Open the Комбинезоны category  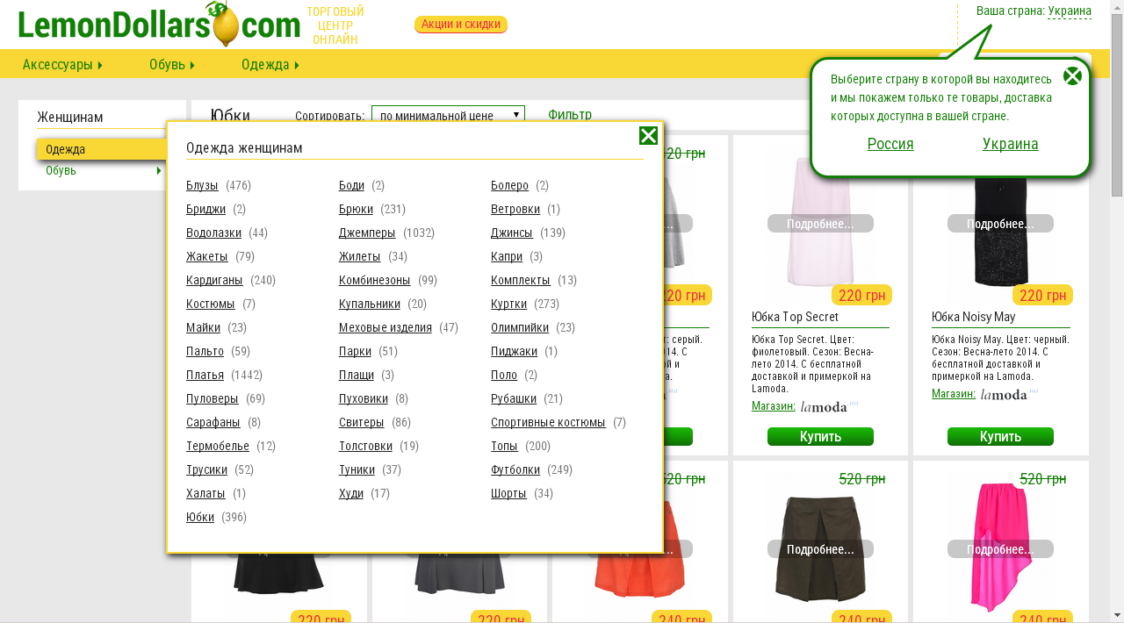(x=375, y=280)
